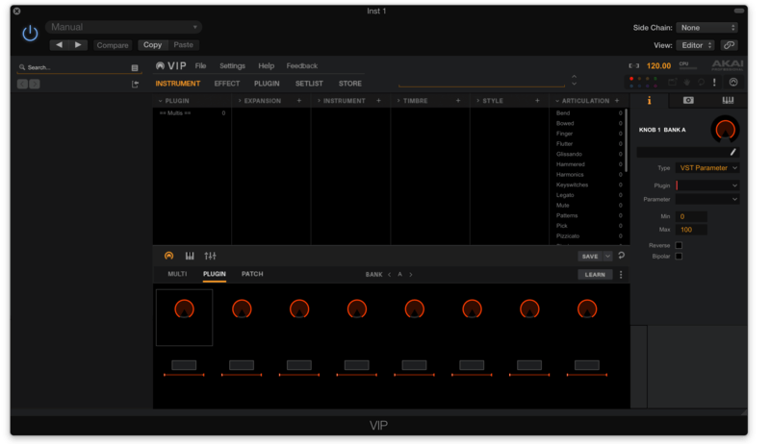Click the three-dot menu beside LEARN
The height and width of the screenshot is (444, 770).
click(621, 275)
